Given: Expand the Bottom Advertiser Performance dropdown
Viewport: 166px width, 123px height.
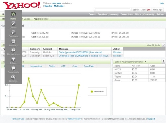Looking at the screenshot, I should [145, 61].
